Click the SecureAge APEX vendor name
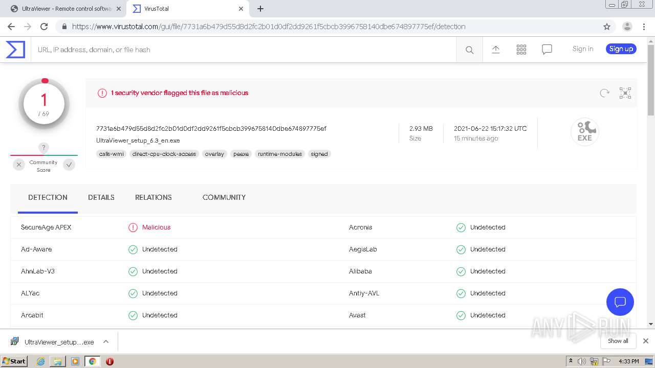This screenshot has width=655, height=368. pos(46,227)
